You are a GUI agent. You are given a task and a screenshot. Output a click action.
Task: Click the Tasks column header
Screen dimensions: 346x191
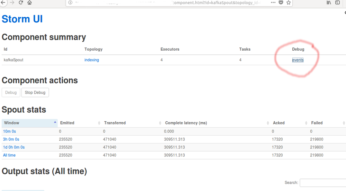(245, 49)
